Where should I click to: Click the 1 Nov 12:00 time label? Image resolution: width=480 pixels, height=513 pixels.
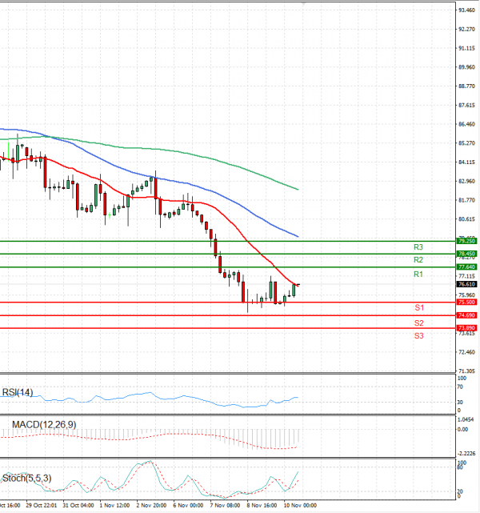point(114,505)
